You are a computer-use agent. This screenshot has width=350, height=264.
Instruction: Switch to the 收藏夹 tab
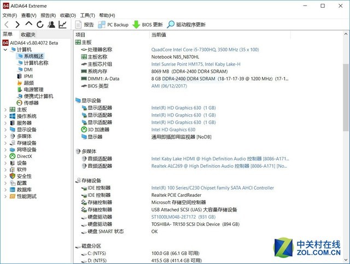[x=28, y=34]
